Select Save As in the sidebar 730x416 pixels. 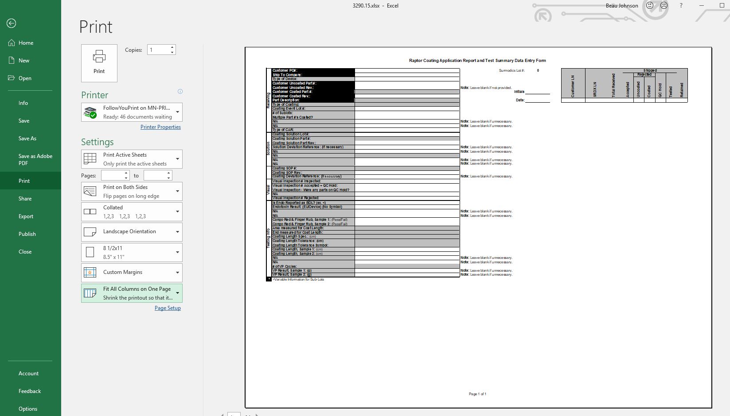(31, 139)
